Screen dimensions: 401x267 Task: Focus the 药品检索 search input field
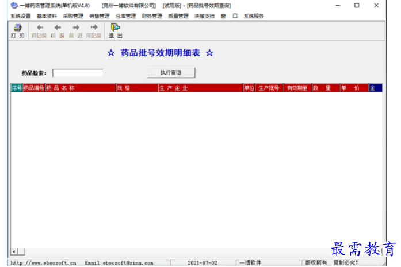(x=78, y=73)
